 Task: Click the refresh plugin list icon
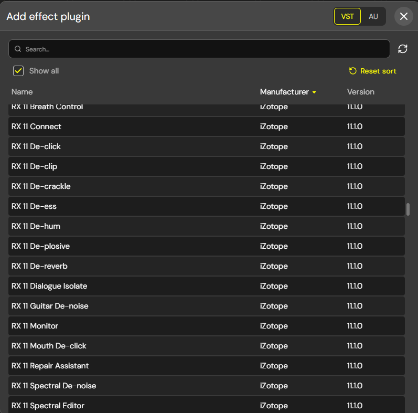[x=403, y=49]
